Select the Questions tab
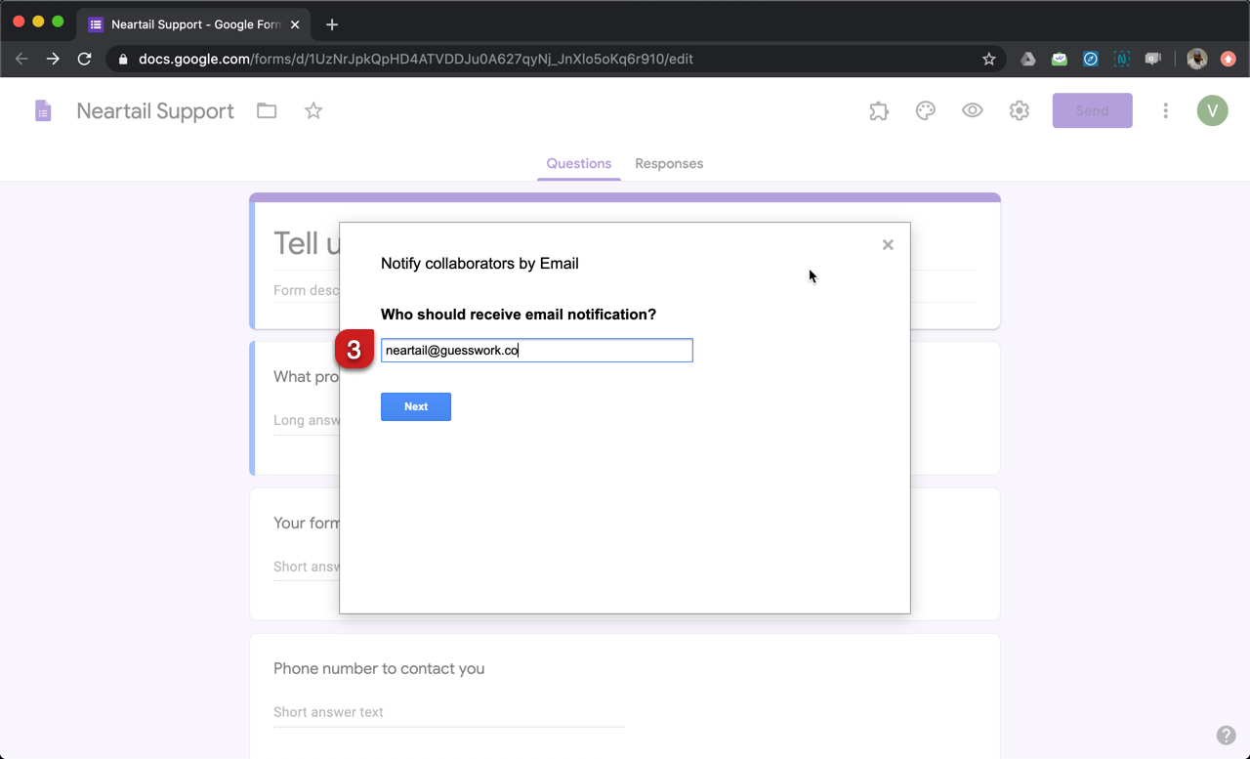Viewport: 1250px width, 759px height. click(x=579, y=164)
